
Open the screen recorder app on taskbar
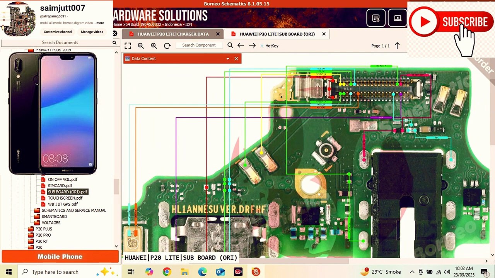(x=238, y=272)
